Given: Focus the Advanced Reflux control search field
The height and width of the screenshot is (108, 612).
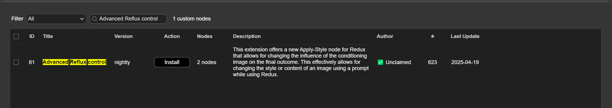Looking at the screenshot, I should pos(128,19).
